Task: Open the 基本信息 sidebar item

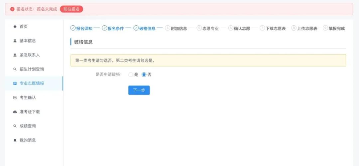Action: (x=34, y=41)
